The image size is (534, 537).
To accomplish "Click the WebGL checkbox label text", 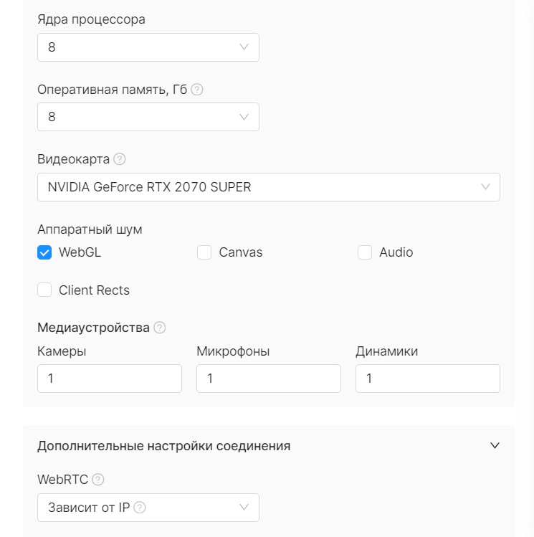I will click(80, 252).
